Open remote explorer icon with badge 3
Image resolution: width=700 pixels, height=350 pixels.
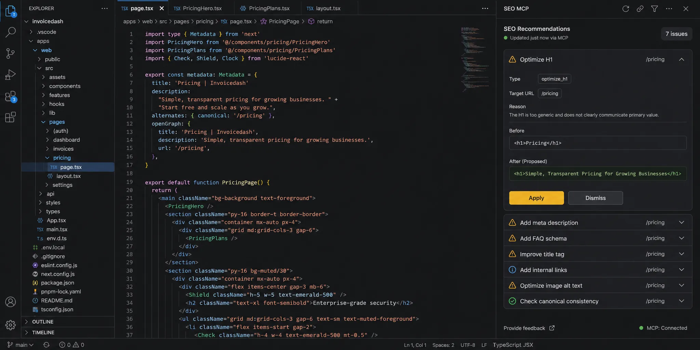11,97
